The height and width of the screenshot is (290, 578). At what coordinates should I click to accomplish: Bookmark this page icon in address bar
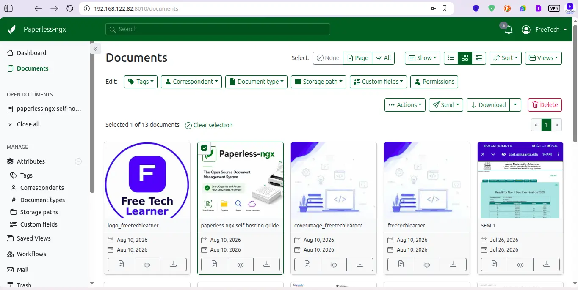[x=445, y=8]
